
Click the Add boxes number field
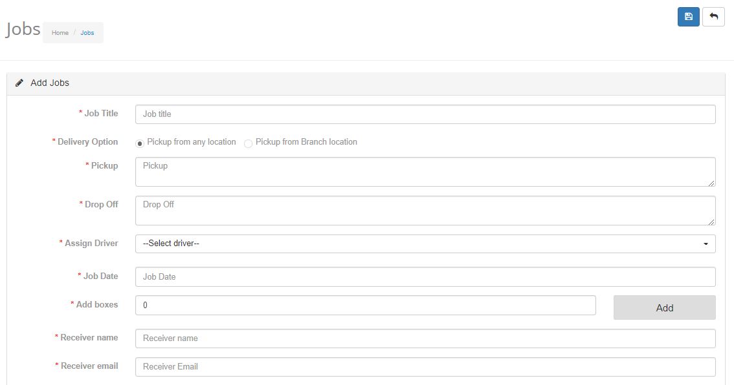[x=365, y=305]
